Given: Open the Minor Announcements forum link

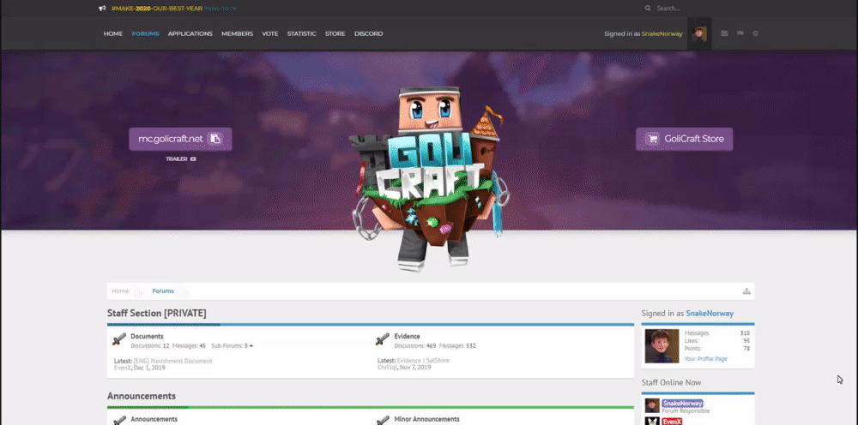Looking at the screenshot, I should pyautogui.click(x=426, y=420).
